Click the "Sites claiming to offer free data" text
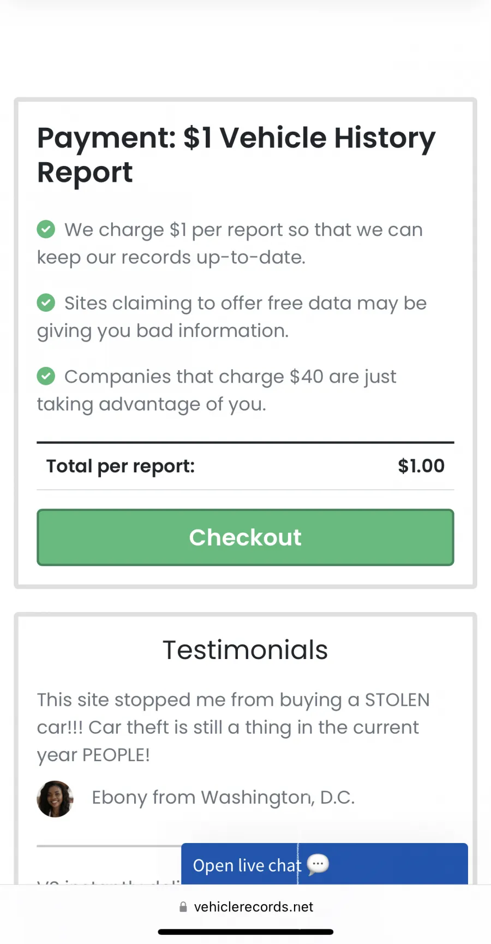491x944 pixels. (232, 317)
